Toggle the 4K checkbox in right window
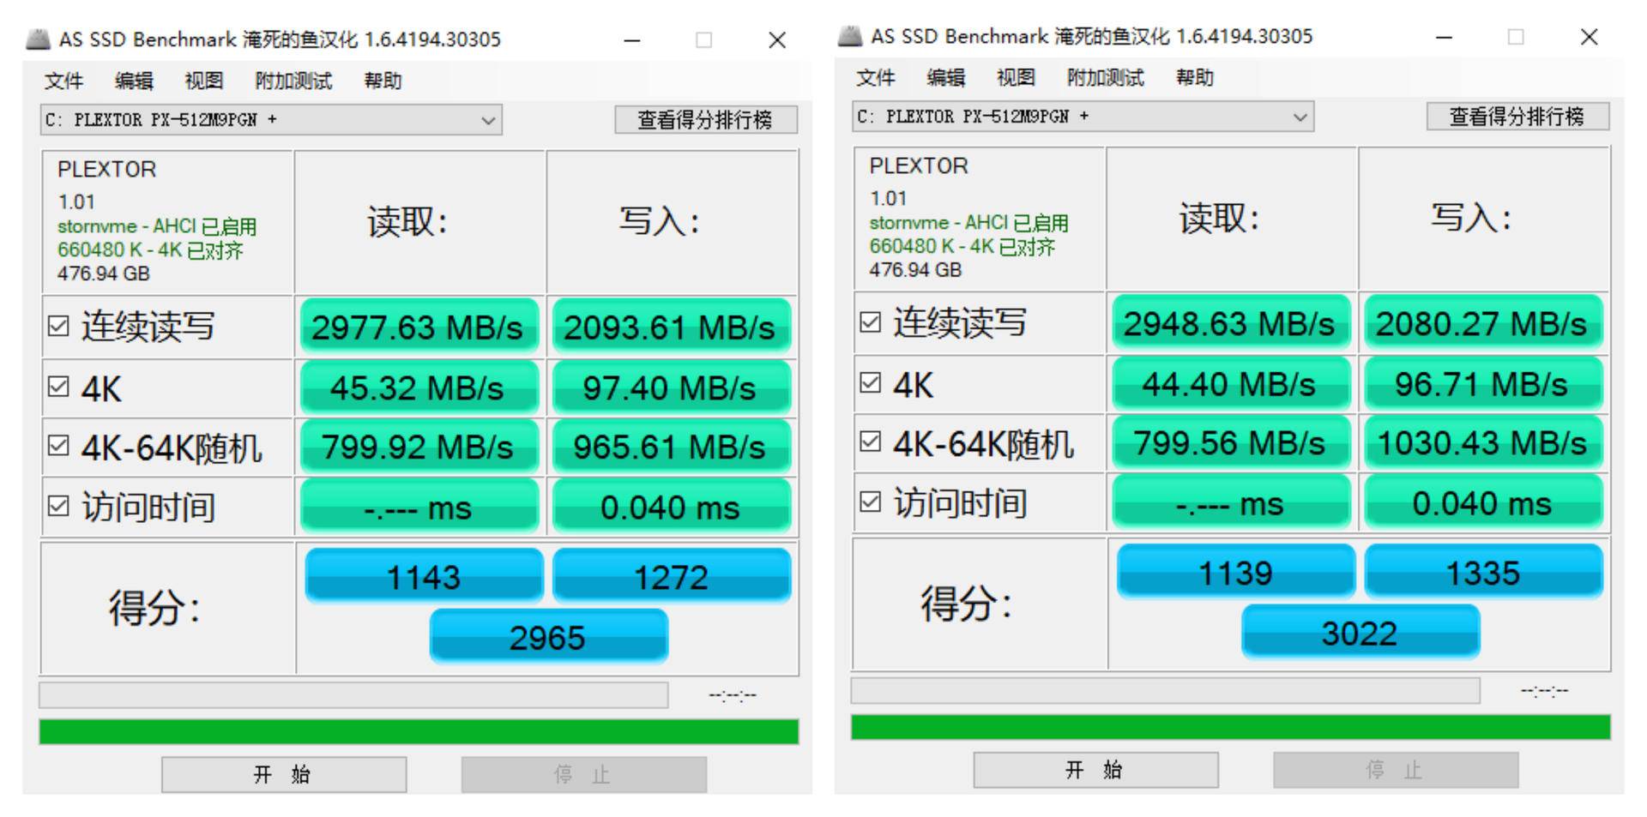The height and width of the screenshot is (817, 1647). tap(870, 382)
